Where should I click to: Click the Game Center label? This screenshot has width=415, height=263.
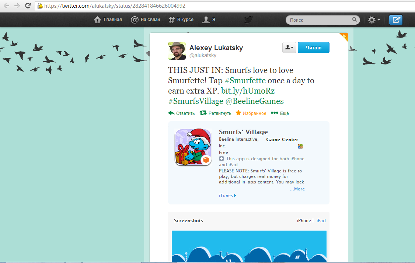[282, 140]
